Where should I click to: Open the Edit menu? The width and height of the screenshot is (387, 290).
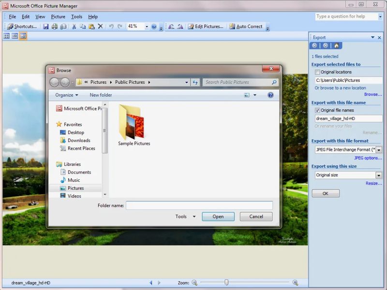click(x=26, y=17)
